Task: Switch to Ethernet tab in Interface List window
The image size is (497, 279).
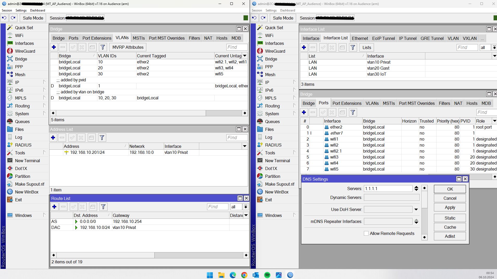Action: pos(360,38)
